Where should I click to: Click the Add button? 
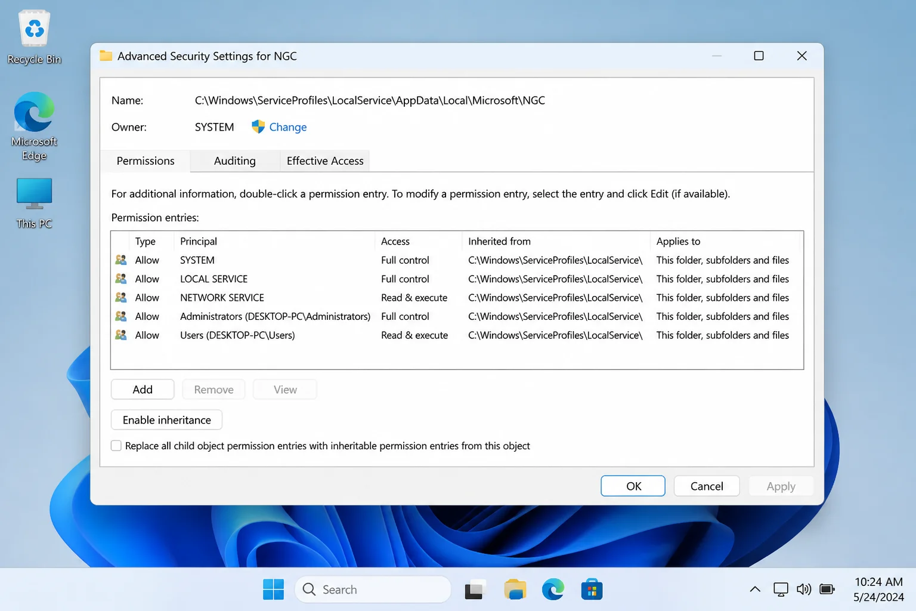[143, 390]
